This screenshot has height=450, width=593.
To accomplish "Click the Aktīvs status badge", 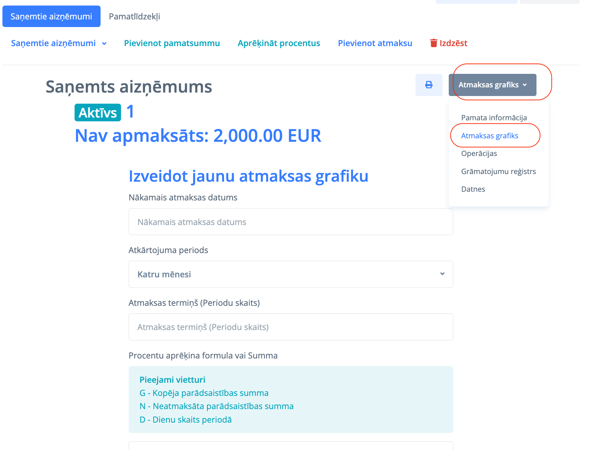I will pos(98,113).
